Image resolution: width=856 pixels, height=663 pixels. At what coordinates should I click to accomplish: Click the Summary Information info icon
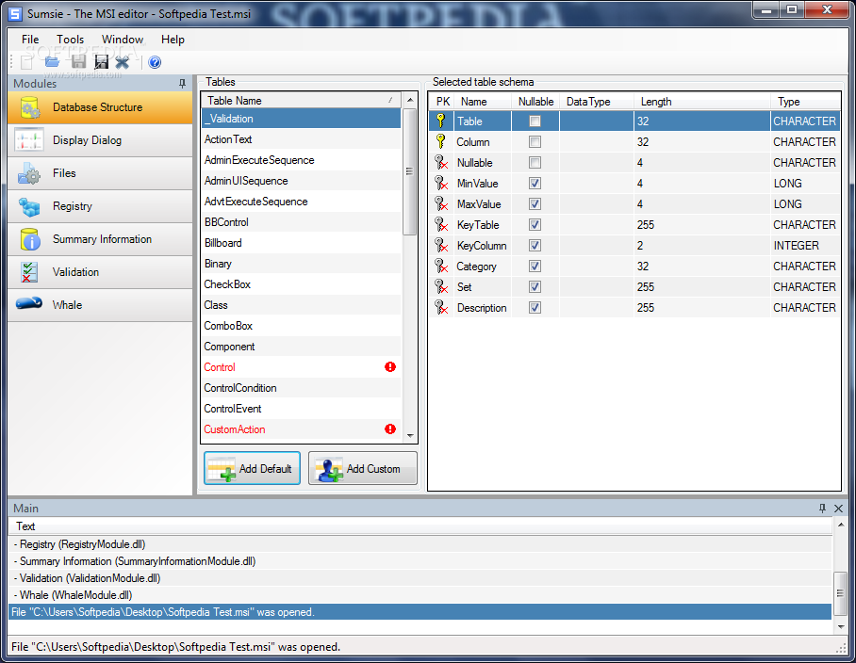tap(30, 239)
